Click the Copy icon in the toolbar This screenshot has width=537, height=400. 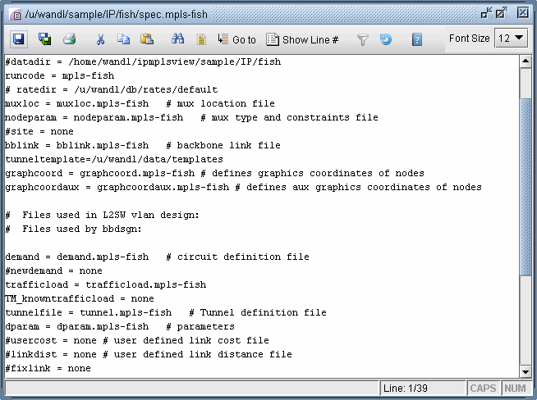pyautogui.click(x=124, y=39)
